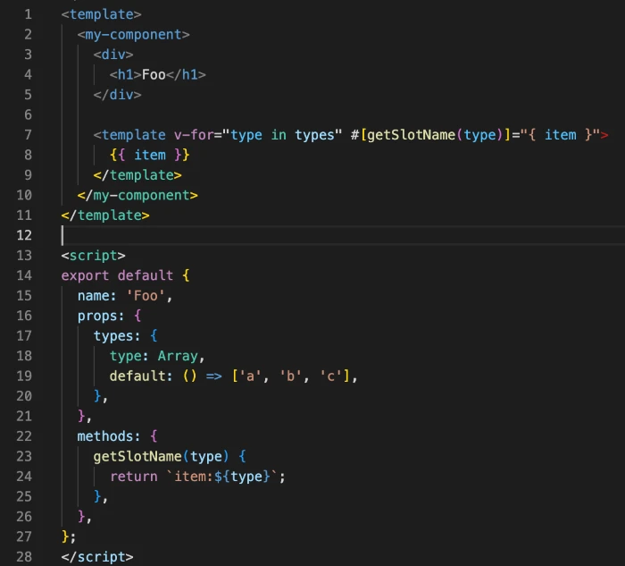Place cursor on the opening script tag
625x566 pixels.
click(x=94, y=256)
